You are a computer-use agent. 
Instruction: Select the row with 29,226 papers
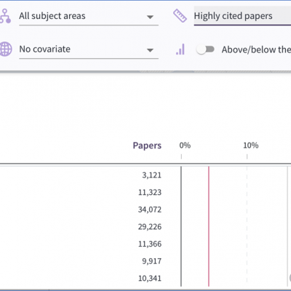click(145, 227)
